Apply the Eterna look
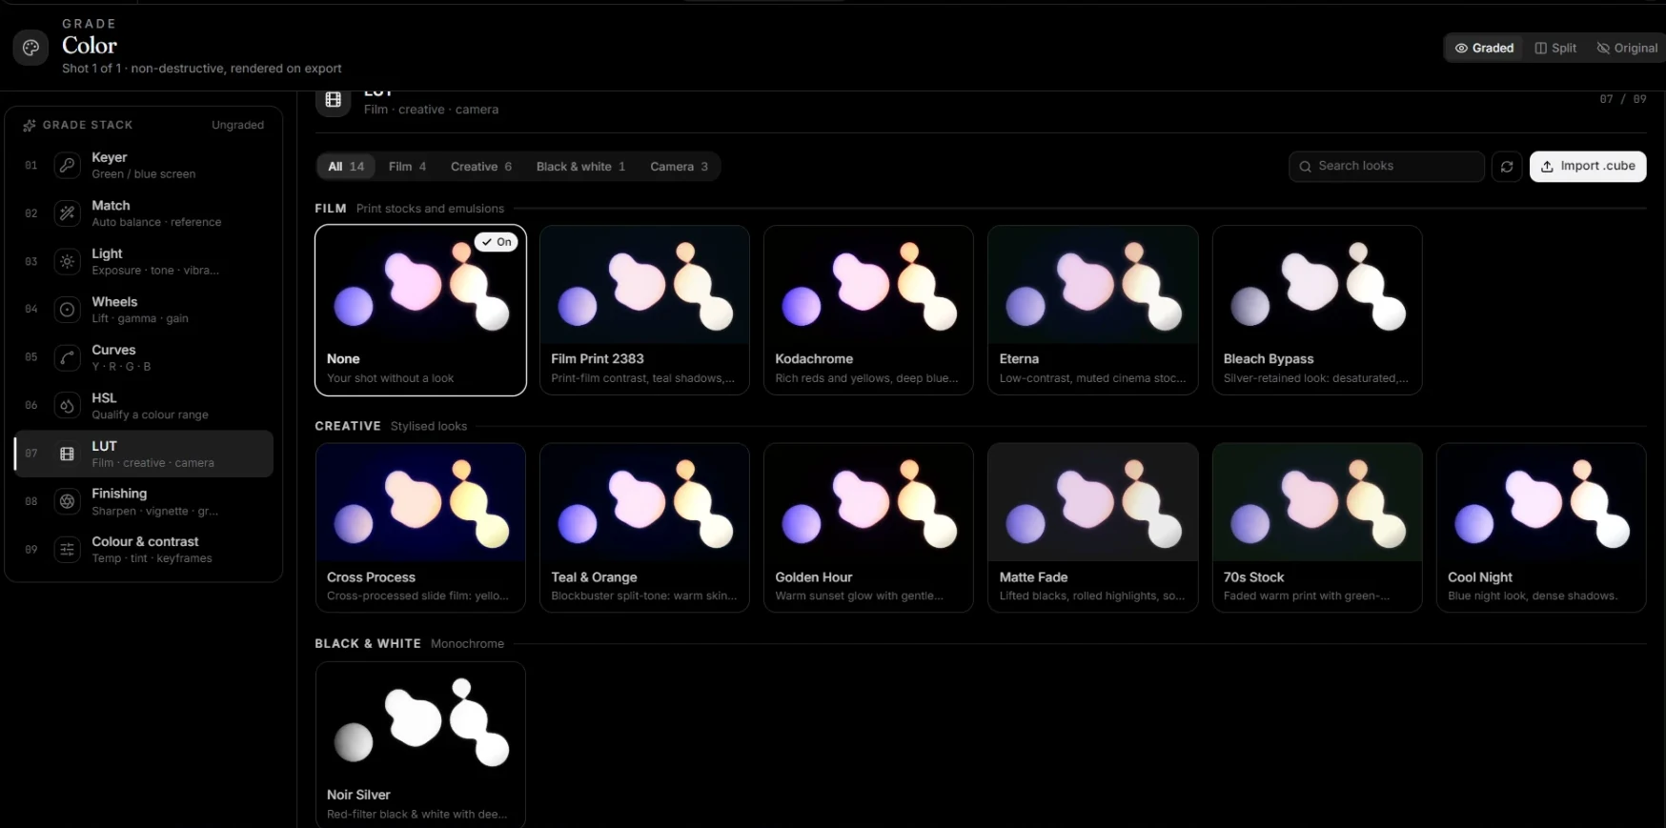The image size is (1666, 828). click(x=1093, y=310)
